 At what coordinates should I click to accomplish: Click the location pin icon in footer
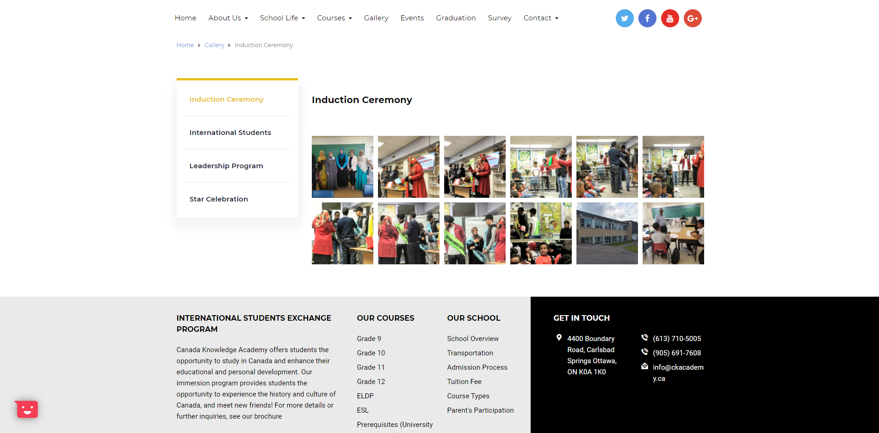click(559, 338)
